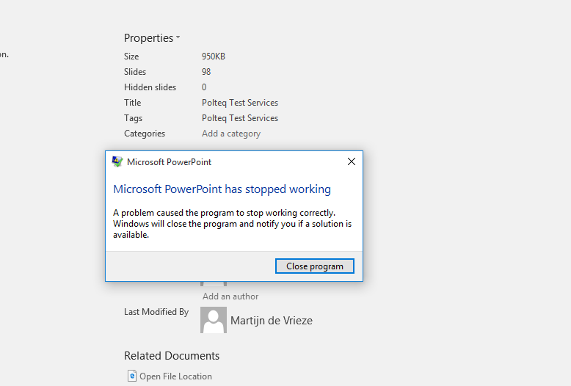The width and height of the screenshot is (571, 386).
Task: Click the Size label
Action: [x=131, y=57]
